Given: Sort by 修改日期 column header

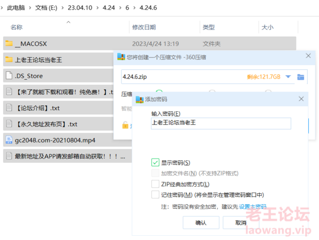Looking at the screenshot, I should click(144, 27).
